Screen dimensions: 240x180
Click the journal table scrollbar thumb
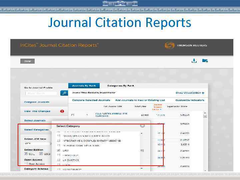coord(205,116)
